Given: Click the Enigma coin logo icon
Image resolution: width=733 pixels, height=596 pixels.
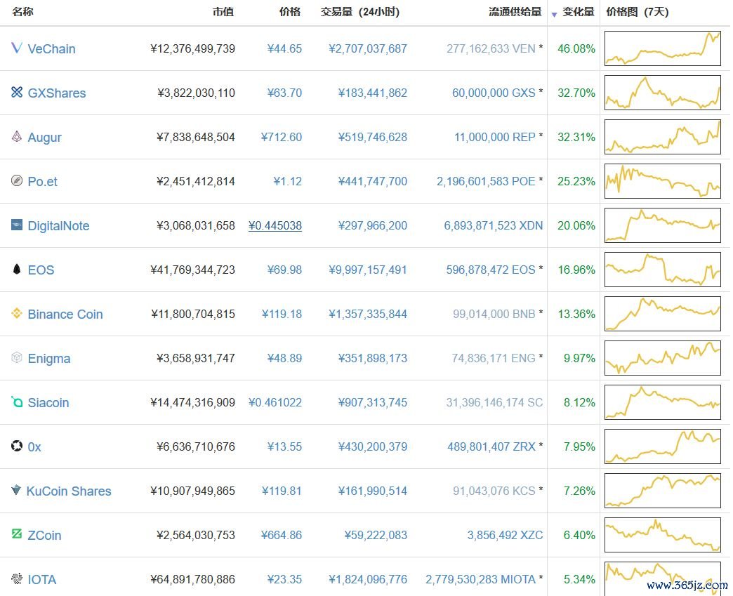Looking at the screenshot, I should click(x=17, y=357).
